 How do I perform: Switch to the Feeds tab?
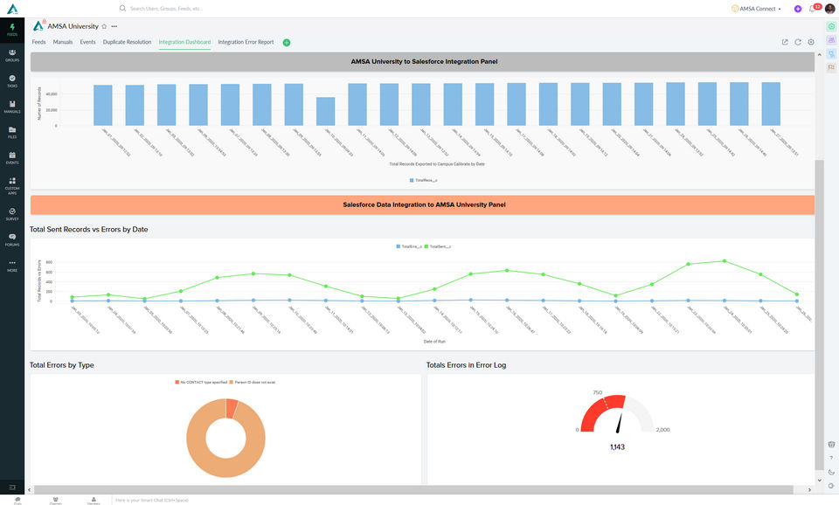click(38, 42)
